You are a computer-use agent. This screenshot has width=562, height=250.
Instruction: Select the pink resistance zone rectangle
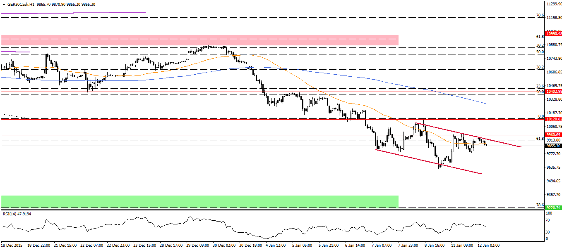click(x=199, y=40)
